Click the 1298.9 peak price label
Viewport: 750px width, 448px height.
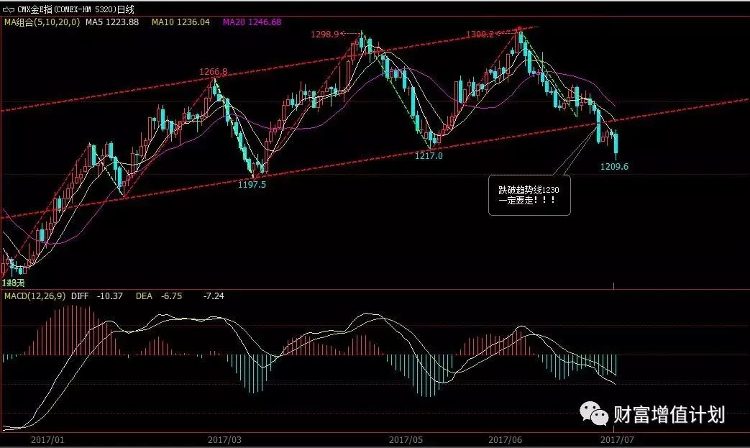[x=325, y=34]
